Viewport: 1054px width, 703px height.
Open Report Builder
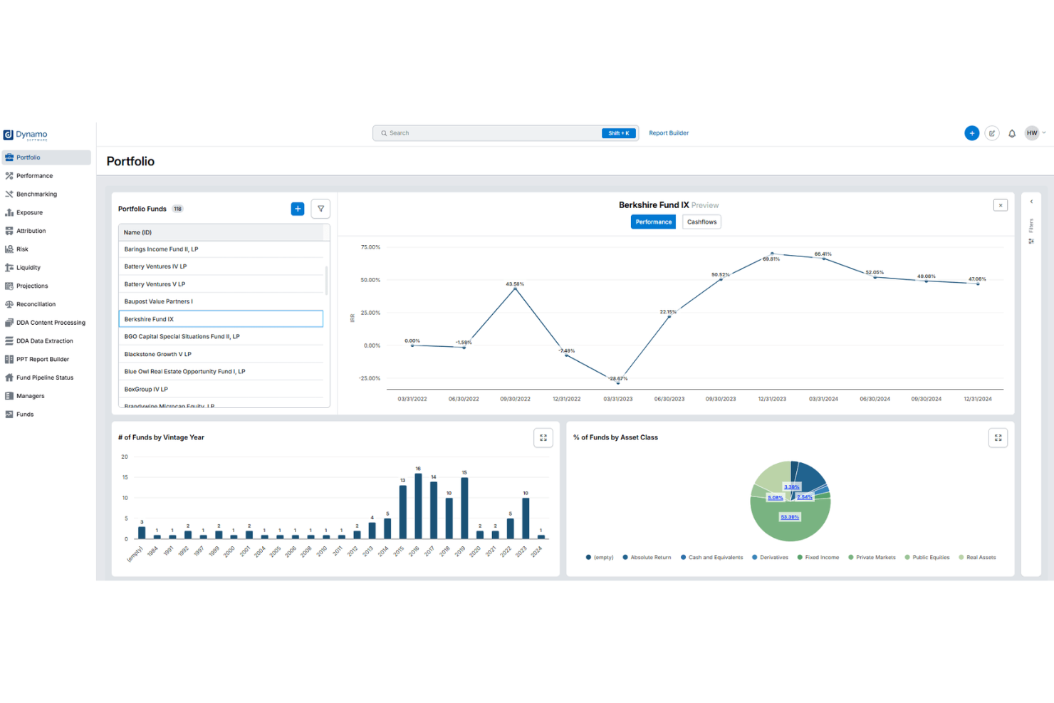668,132
